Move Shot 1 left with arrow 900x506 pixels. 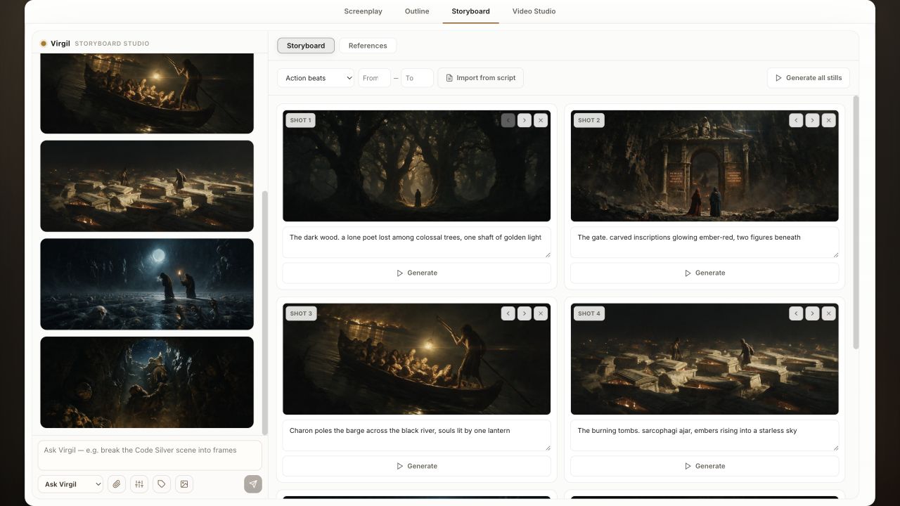click(508, 120)
